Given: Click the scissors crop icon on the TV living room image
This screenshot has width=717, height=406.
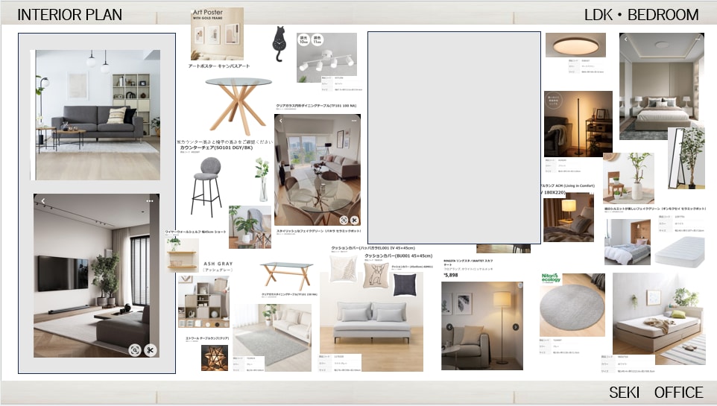Looking at the screenshot, I should 150,350.
